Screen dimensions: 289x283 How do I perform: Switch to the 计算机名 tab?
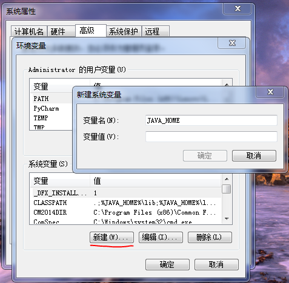tap(29, 31)
